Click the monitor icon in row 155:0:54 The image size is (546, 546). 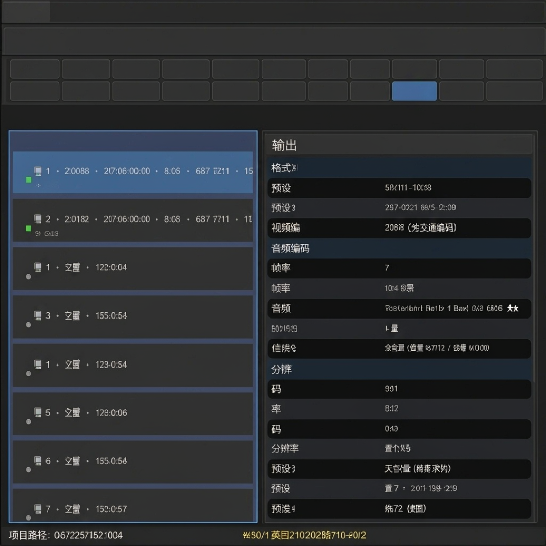tap(38, 315)
